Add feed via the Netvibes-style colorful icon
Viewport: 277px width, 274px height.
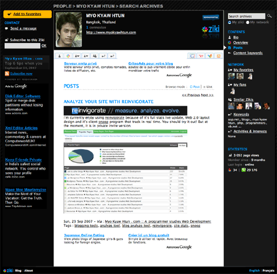pos(210,56)
